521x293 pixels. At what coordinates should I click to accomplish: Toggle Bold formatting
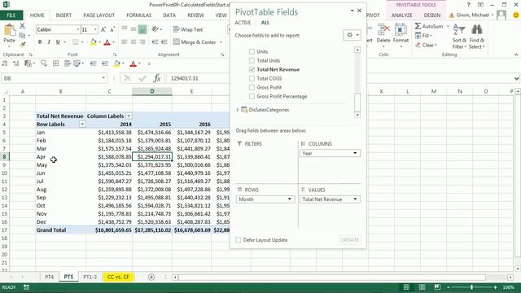(x=40, y=42)
